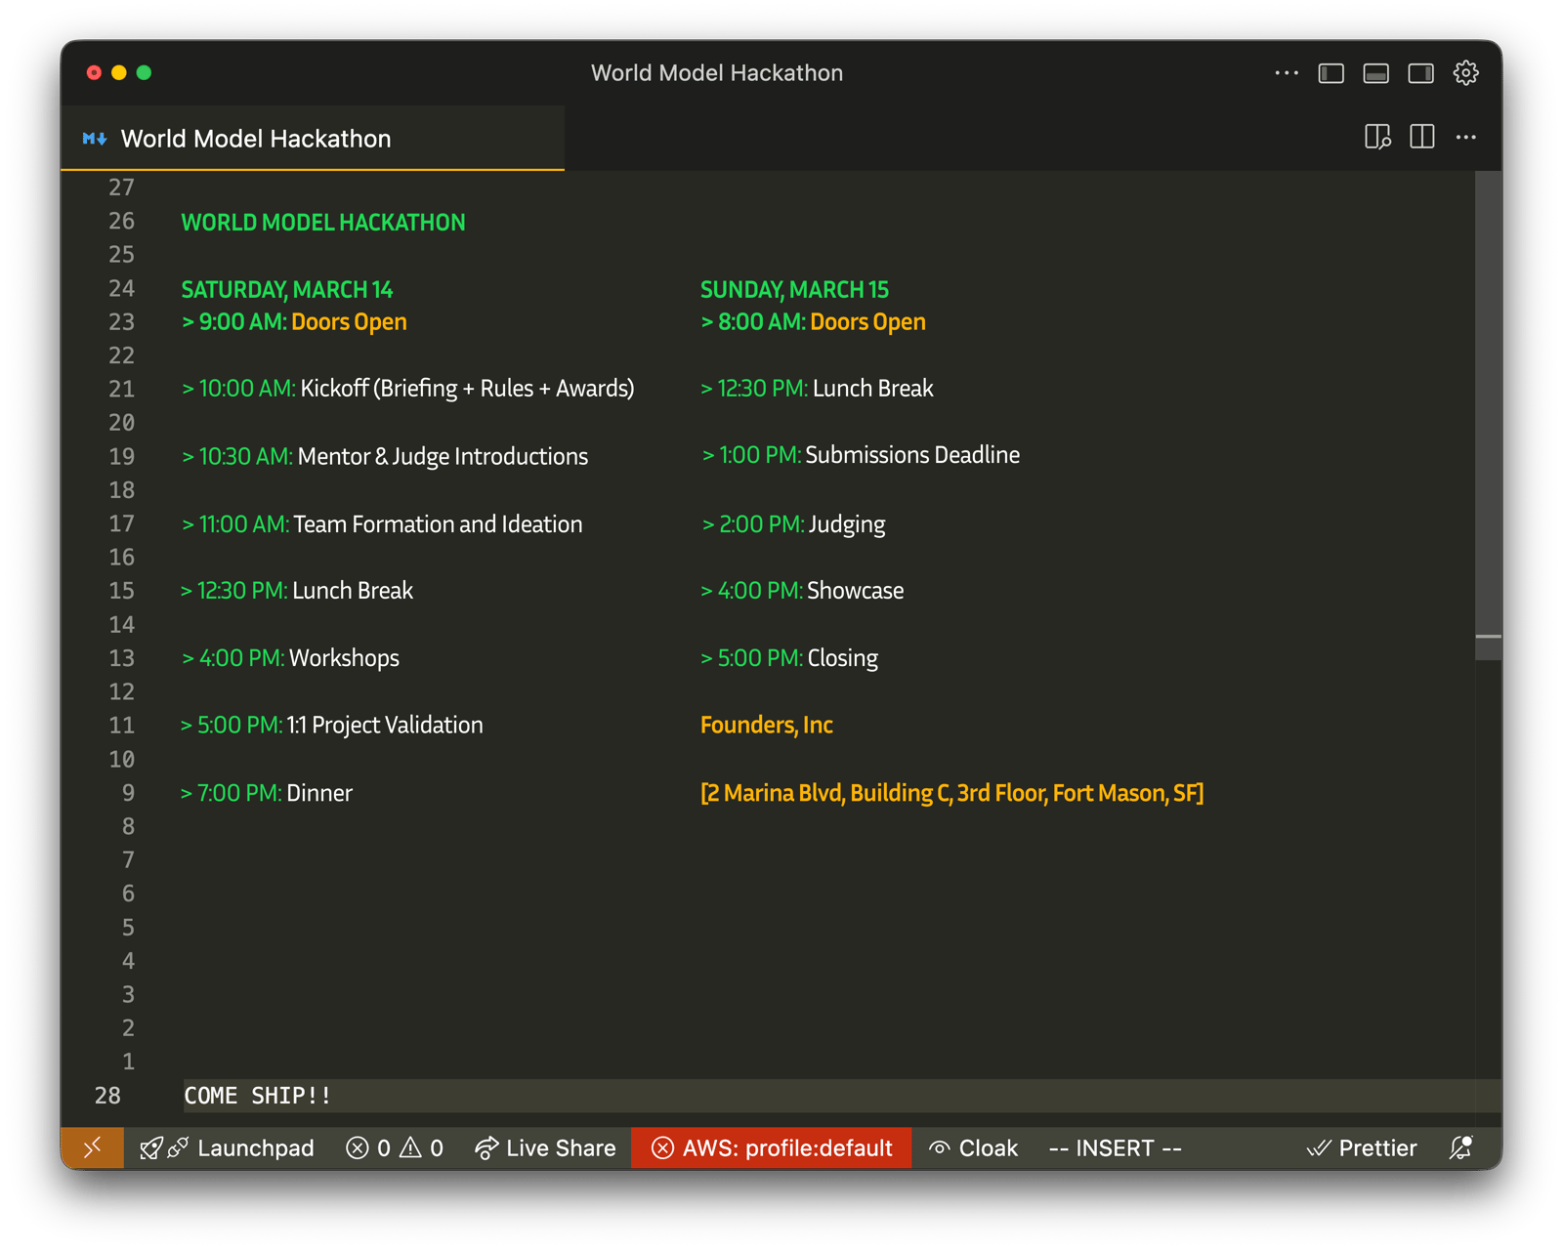The image size is (1563, 1250).
Task: Toggle Cloak to hide secrets
Action: pyautogui.click(x=973, y=1147)
